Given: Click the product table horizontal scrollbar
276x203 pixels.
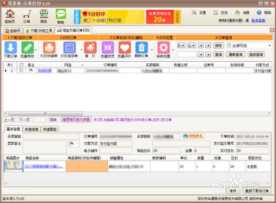Looking at the screenshot, I should pos(137,183).
